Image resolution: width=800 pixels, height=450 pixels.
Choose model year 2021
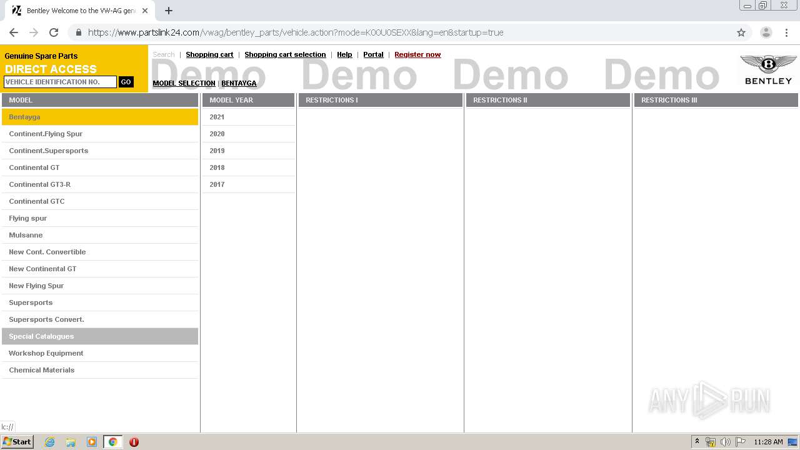click(x=248, y=117)
